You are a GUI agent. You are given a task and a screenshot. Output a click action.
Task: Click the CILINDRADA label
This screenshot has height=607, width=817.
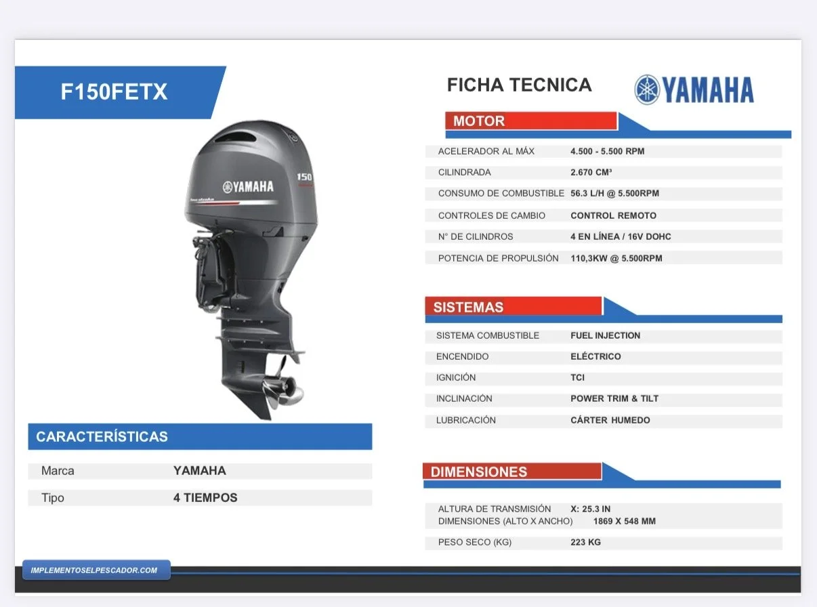click(465, 172)
